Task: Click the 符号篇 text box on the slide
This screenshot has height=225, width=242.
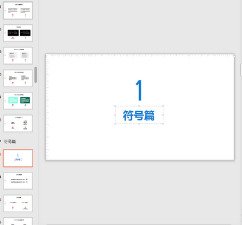Action: [139, 115]
